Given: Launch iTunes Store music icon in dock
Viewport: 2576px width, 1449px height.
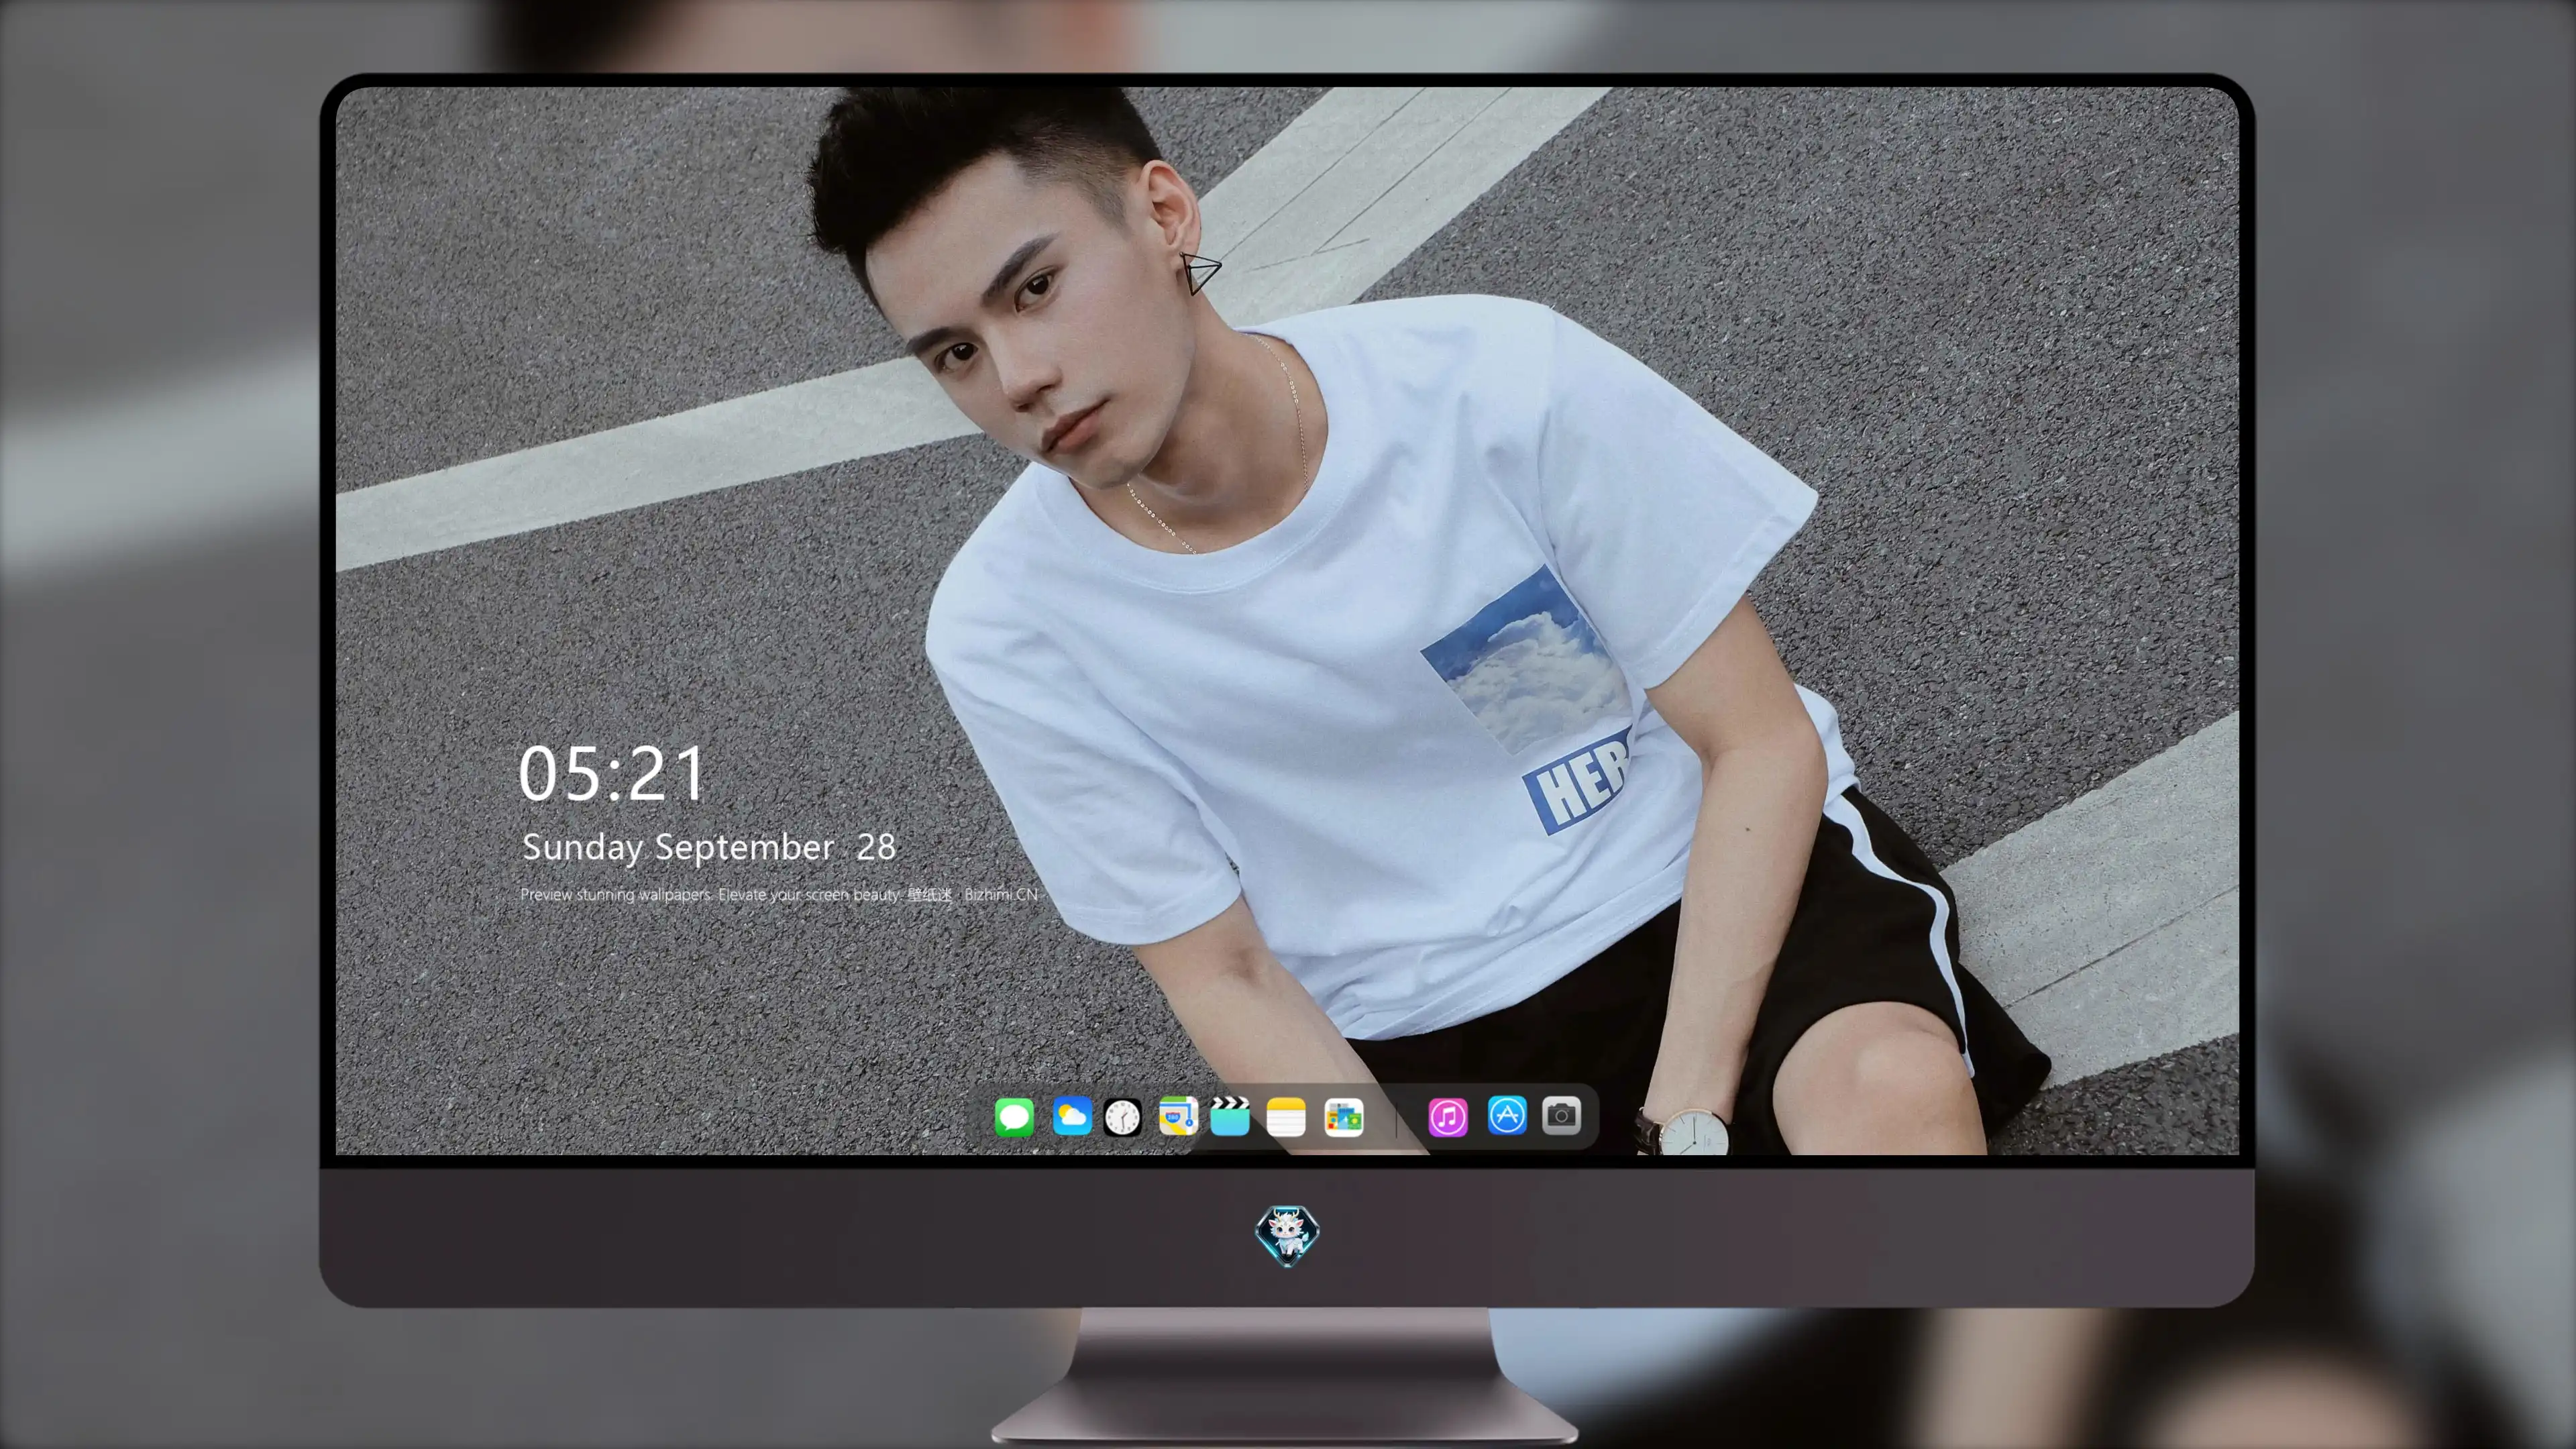Looking at the screenshot, I should 1448,1116.
